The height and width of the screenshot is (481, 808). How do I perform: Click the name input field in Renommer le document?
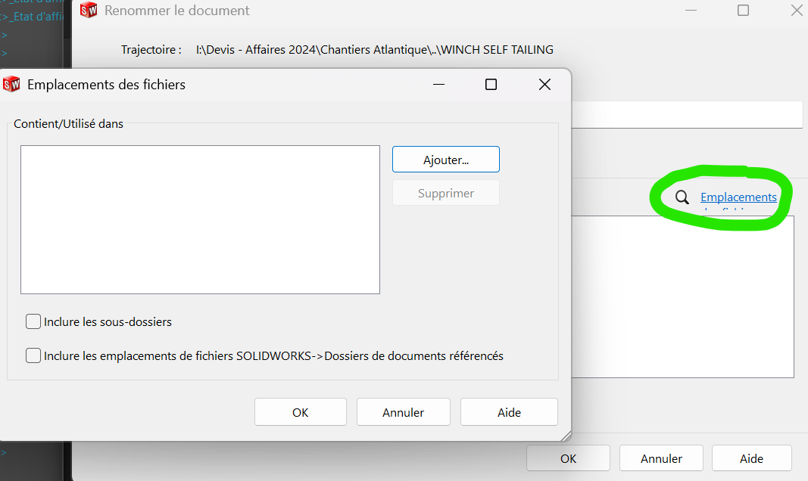tap(685, 115)
